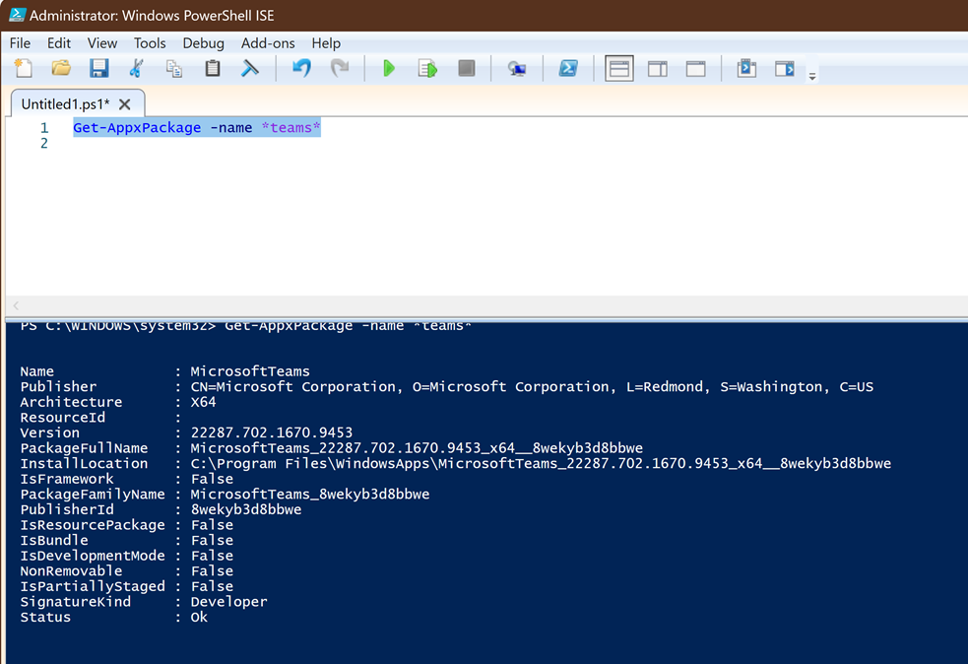Click the PowerShell ISE title bar icon
The width and height of the screenshot is (968, 664).
click(x=17, y=15)
